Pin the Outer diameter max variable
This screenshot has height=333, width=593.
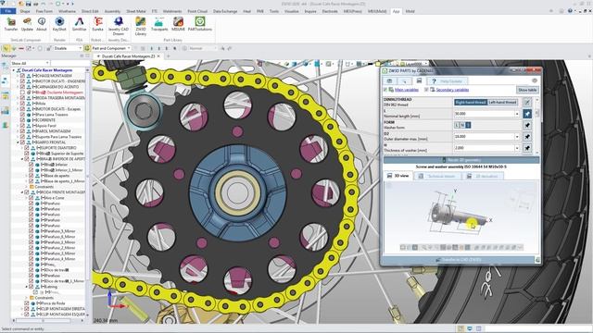point(527,136)
